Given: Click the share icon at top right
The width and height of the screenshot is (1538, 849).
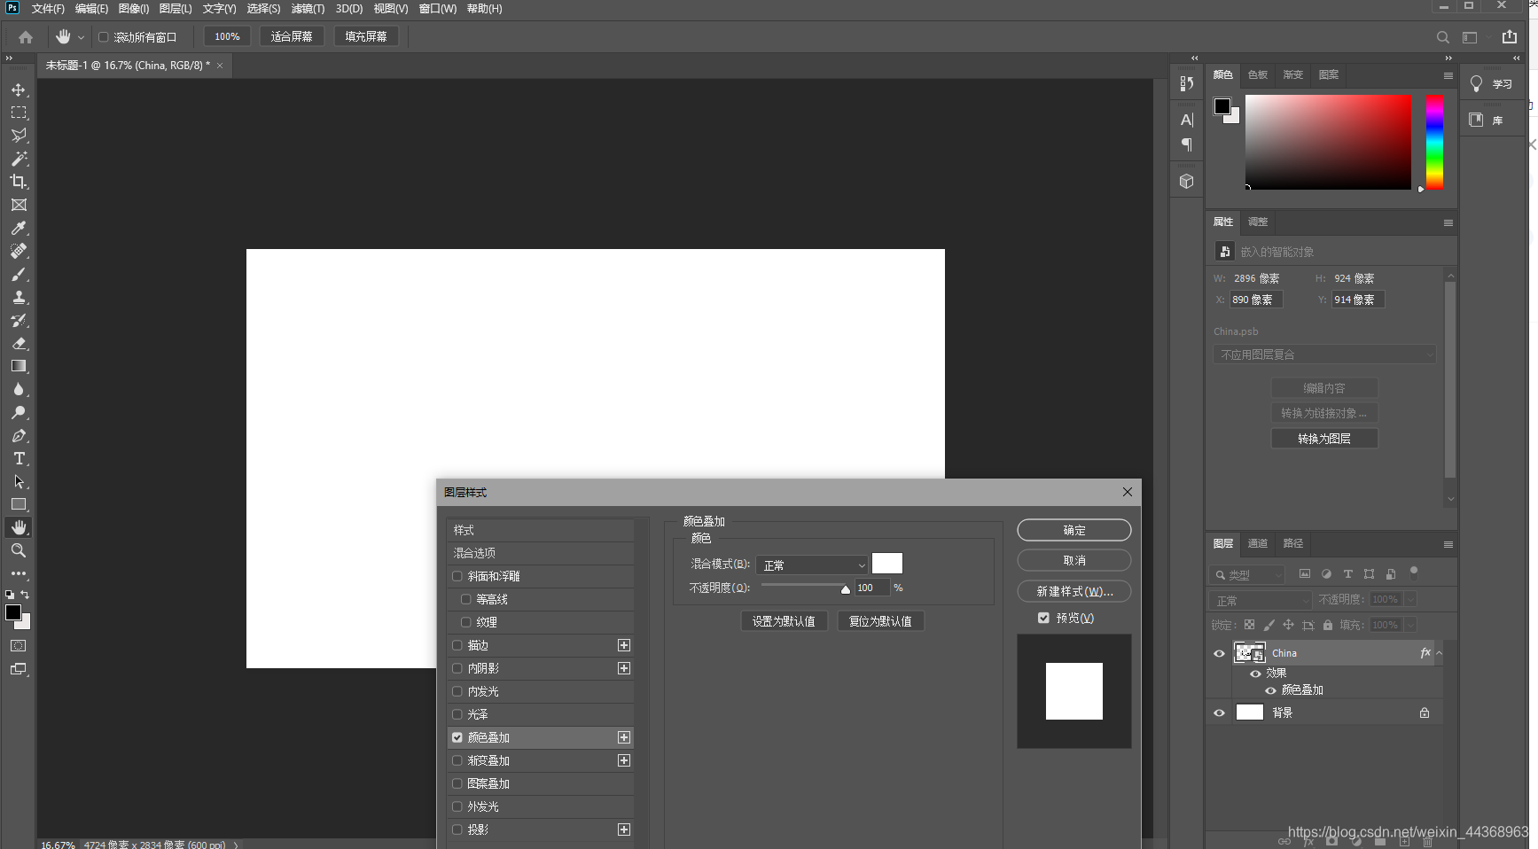Looking at the screenshot, I should [1510, 36].
